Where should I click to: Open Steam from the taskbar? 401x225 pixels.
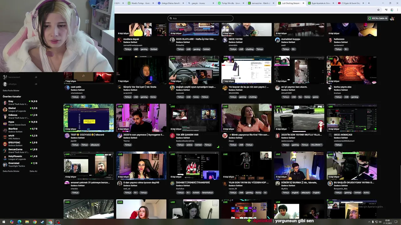coord(42,222)
